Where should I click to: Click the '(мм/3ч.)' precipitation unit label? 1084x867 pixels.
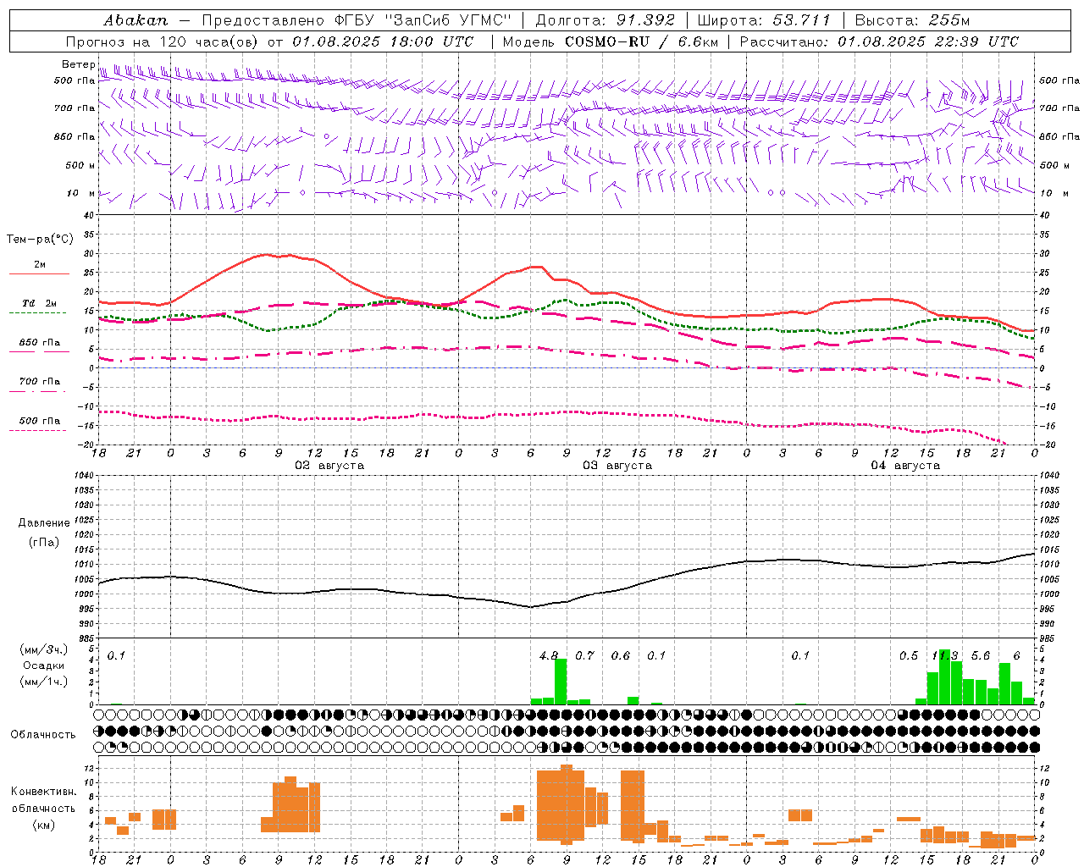(x=44, y=649)
